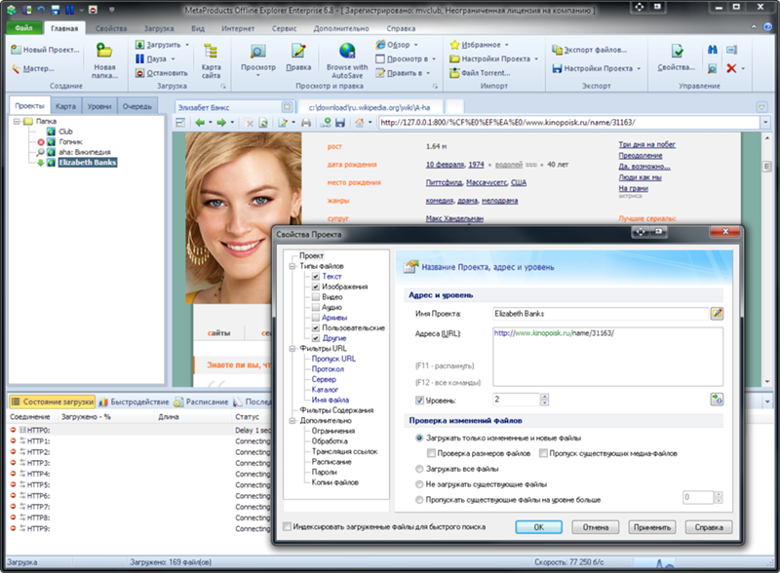This screenshot has height=573, width=780.
Task: Uncheck the Текст file type checkbox
Action: point(315,276)
